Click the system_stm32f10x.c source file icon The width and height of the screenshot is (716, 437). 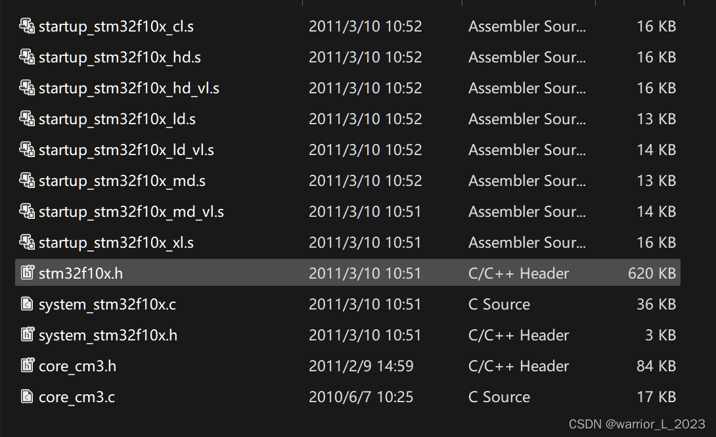tap(27, 304)
